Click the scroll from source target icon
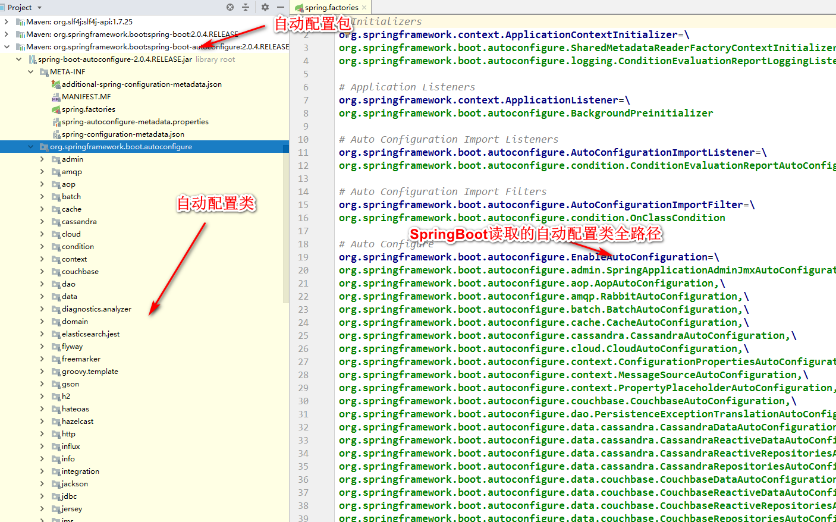The image size is (836, 522). pyautogui.click(x=230, y=7)
